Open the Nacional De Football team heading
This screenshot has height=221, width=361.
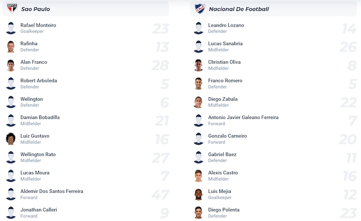pos(239,9)
